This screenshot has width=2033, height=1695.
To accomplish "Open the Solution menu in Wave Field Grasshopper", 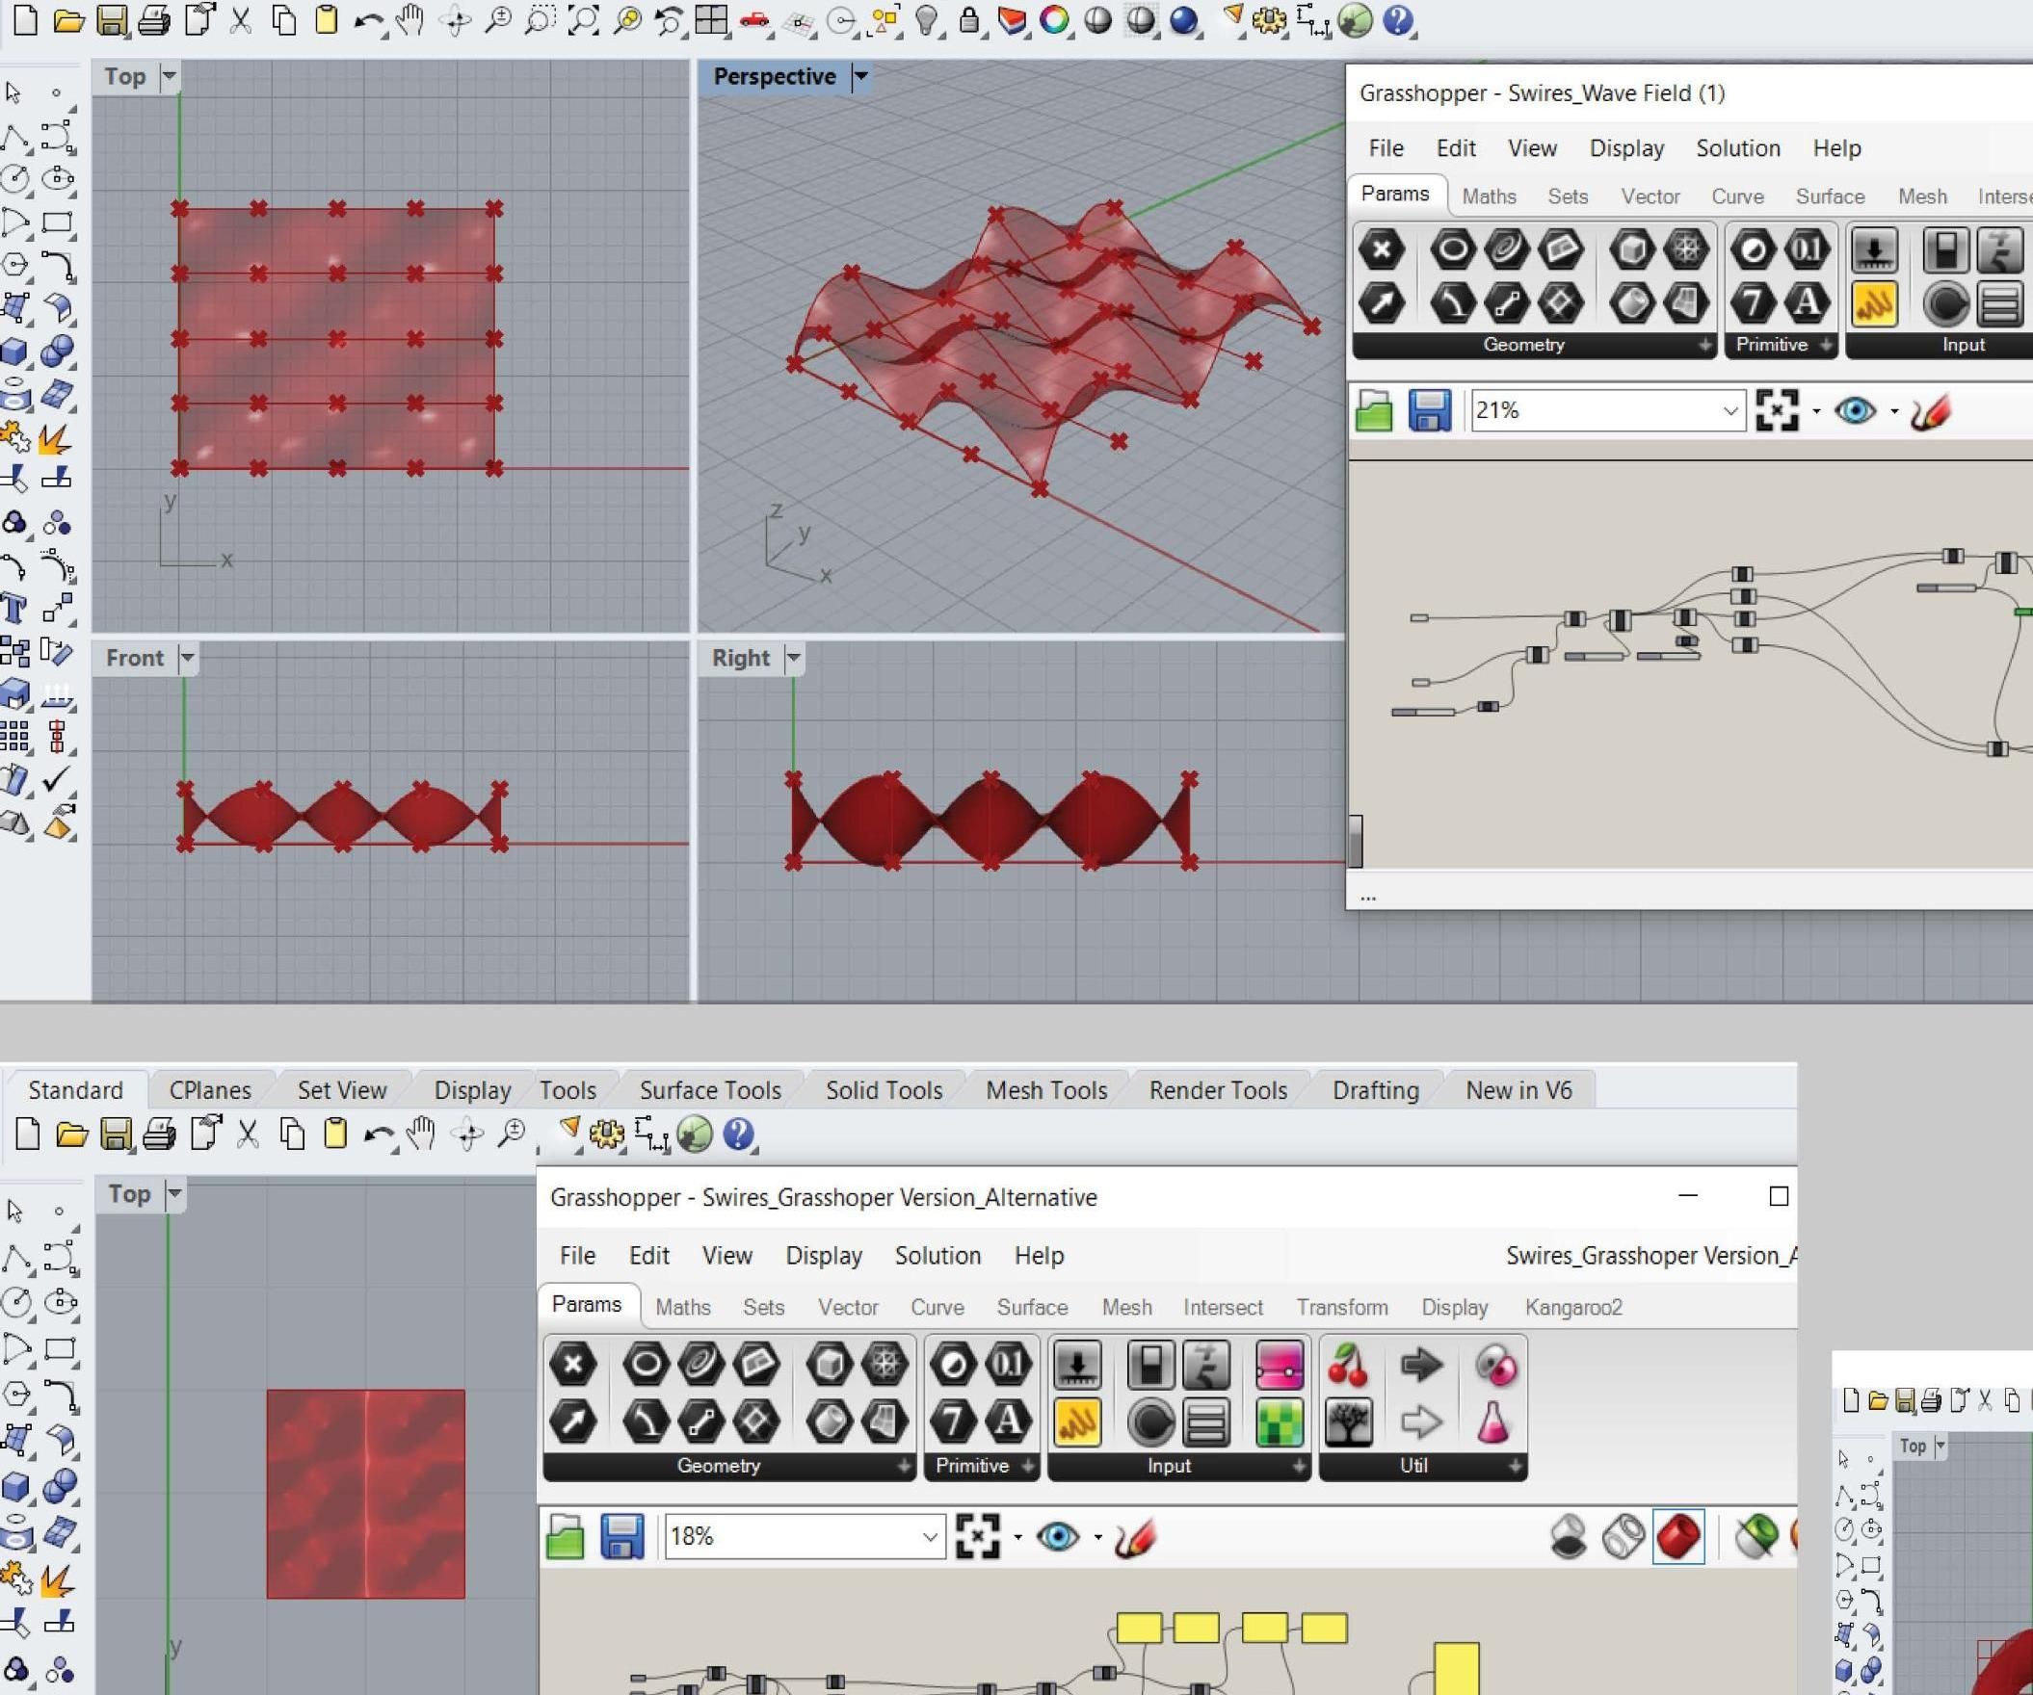I will [x=1738, y=148].
